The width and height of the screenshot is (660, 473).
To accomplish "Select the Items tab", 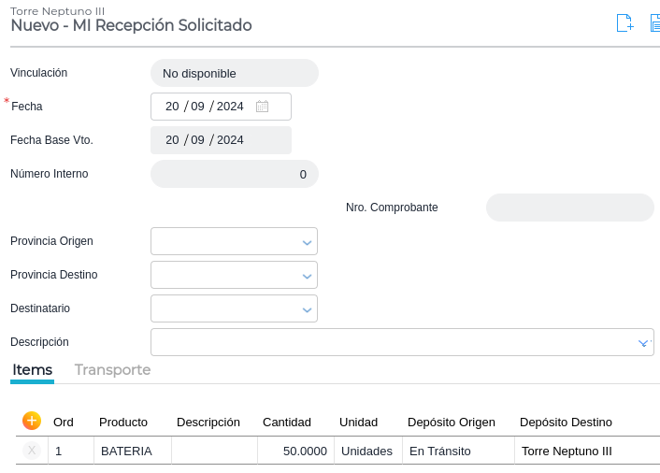I will (x=33, y=370).
